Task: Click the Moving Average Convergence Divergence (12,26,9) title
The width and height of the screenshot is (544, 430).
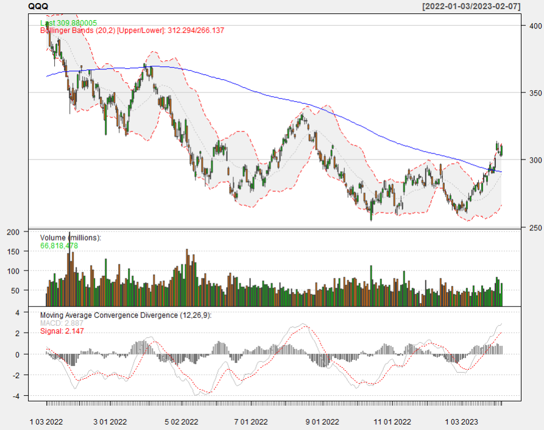Action: (x=125, y=315)
